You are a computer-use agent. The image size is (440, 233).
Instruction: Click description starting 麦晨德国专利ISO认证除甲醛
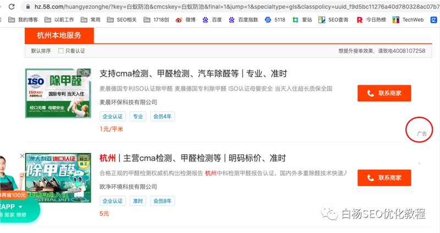click(x=216, y=89)
